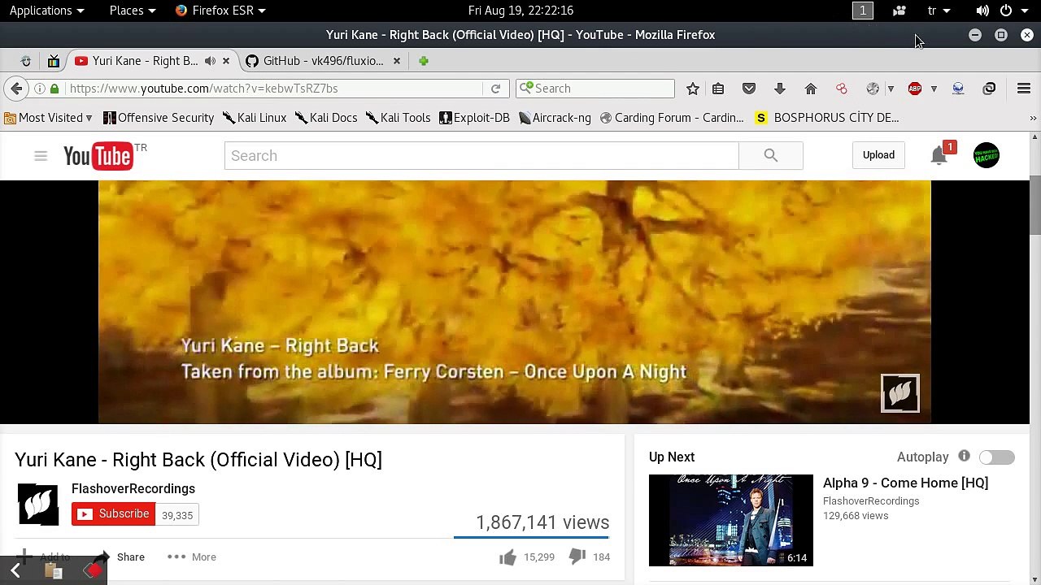Image resolution: width=1041 pixels, height=585 pixels.
Task: Open the Carding Forum bookmark
Action: click(x=672, y=118)
